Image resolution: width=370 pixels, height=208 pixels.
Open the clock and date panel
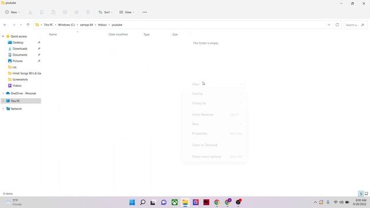point(360,202)
